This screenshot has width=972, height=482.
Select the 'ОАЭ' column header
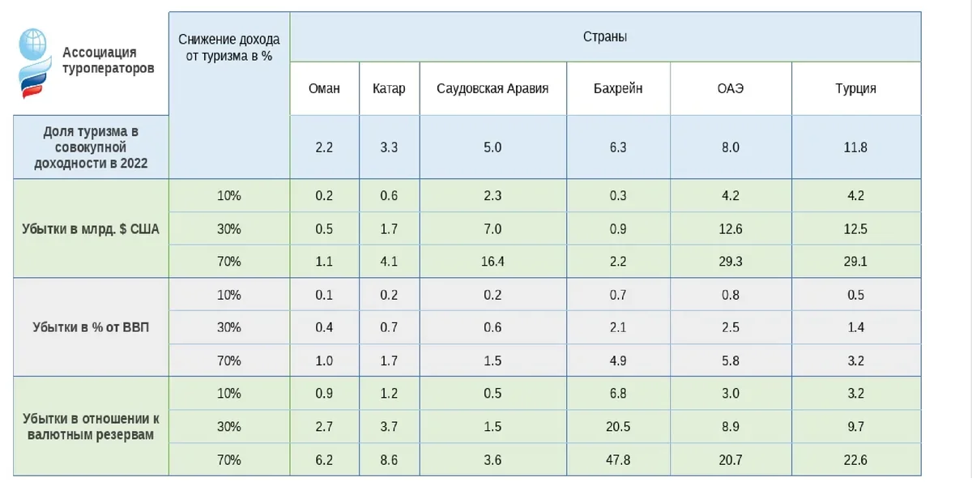coord(730,88)
